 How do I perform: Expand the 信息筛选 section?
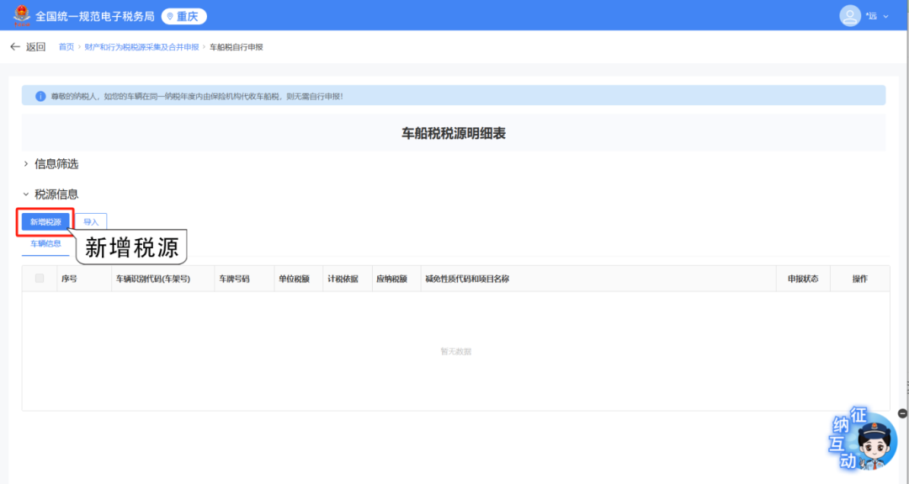pyautogui.click(x=26, y=163)
